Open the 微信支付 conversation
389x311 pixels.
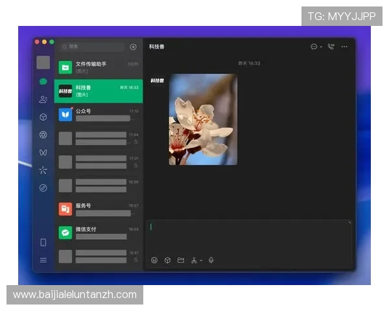(99, 233)
